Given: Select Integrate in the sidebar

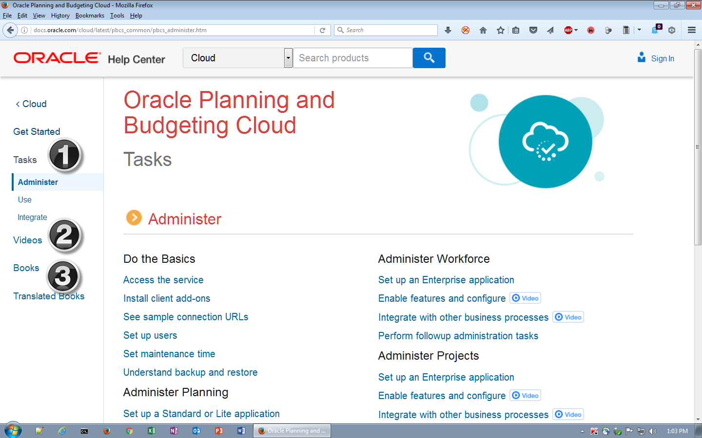Looking at the screenshot, I should click(33, 217).
